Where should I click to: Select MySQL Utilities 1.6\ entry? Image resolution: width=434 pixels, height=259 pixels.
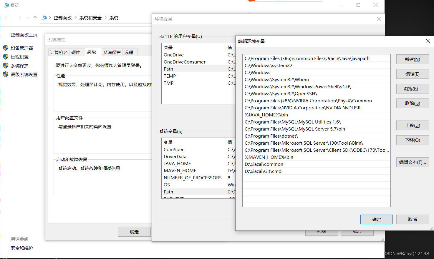pos(317,122)
